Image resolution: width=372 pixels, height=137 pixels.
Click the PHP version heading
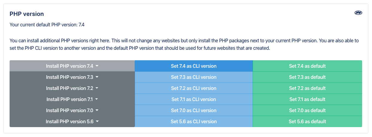tap(27, 14)
